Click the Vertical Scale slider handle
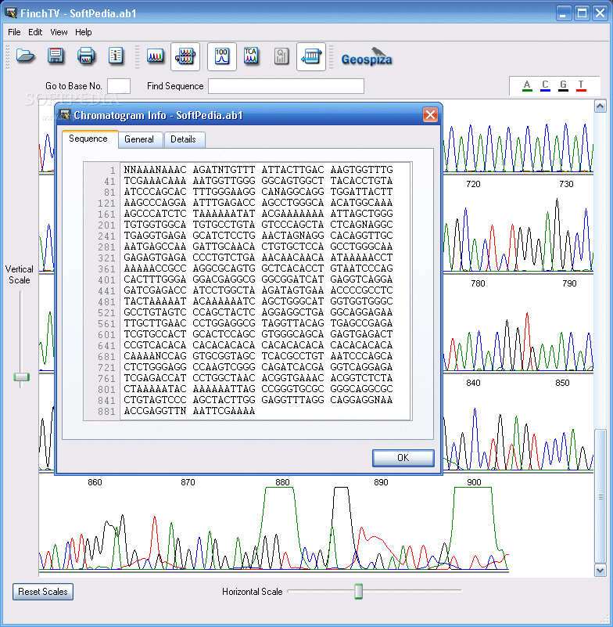Screen dimensions: 613x627 pos(22,377)
